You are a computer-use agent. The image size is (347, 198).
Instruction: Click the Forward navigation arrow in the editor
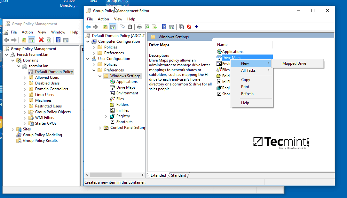tap(95, 27)
